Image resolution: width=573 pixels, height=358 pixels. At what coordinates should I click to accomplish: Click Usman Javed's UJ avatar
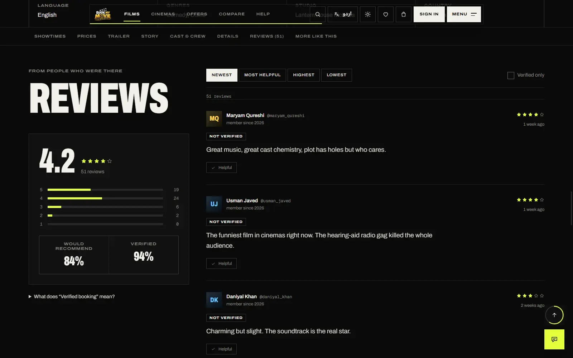pyautogui.click(x=214, y=204)
